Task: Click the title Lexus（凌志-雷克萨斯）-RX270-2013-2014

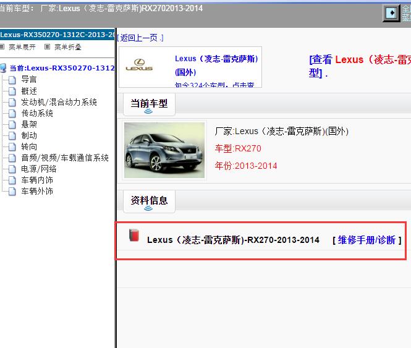Action: pos(233,240)
